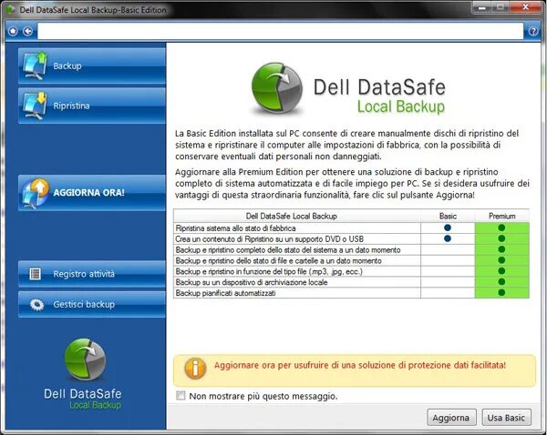The width and height of the screenshot is (547, 435).
Task: Click the Back arrow icon
Action: (x=28, y=31)
